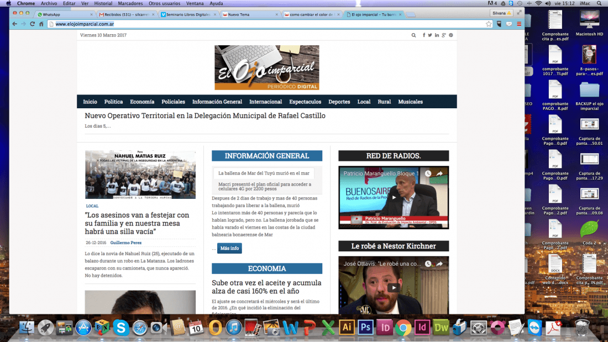Play the José Ottavis video
This screenshot has width=608, height=342.
[394, 287]
